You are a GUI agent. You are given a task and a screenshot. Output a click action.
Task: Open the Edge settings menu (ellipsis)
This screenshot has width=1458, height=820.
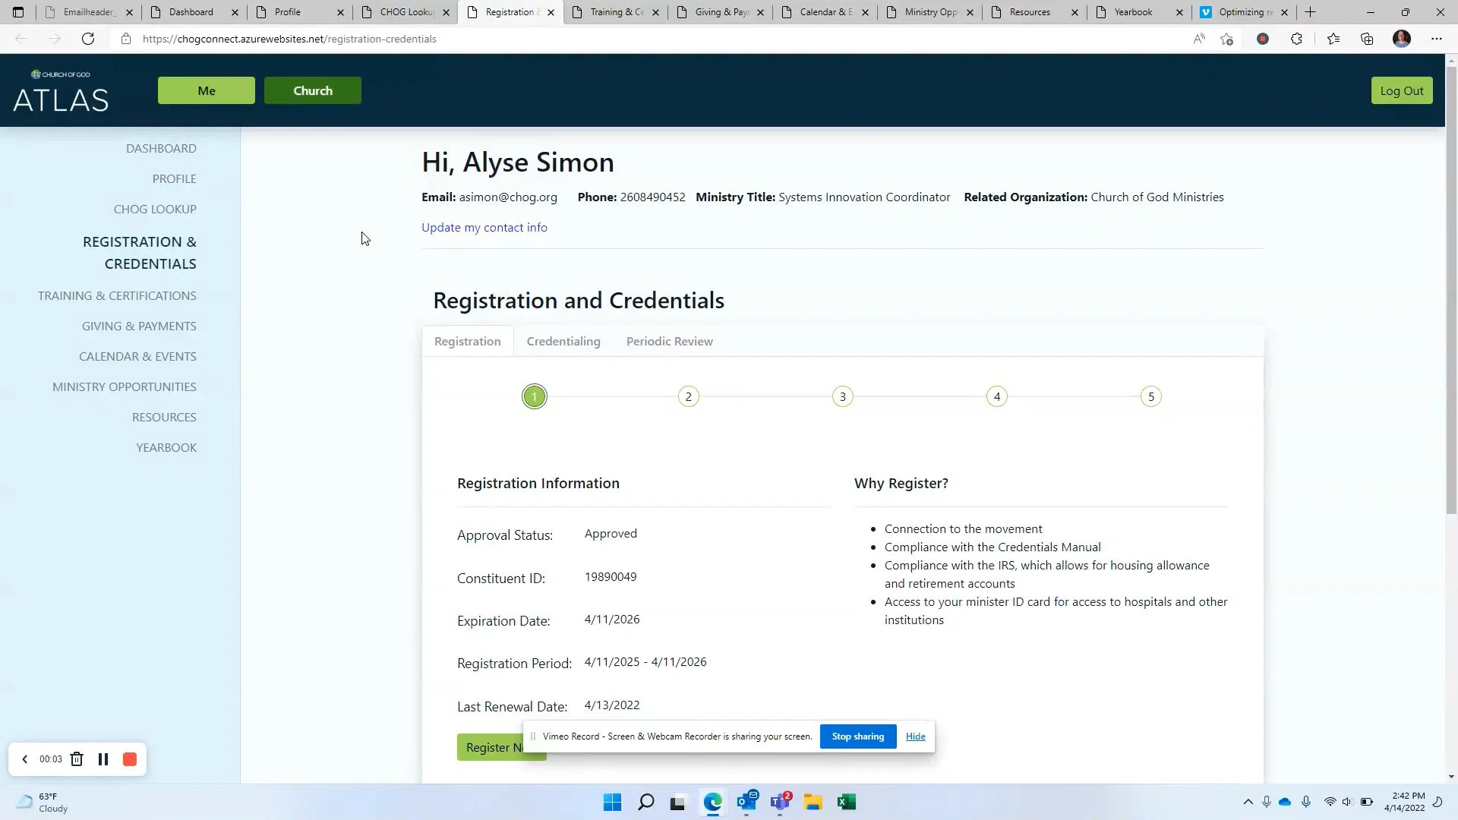(1437, 39)
